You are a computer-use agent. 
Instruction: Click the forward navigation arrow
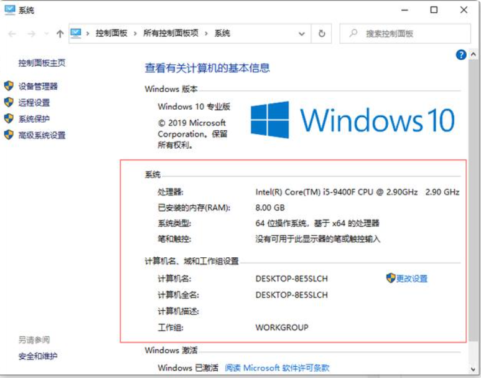pos(31,34)
